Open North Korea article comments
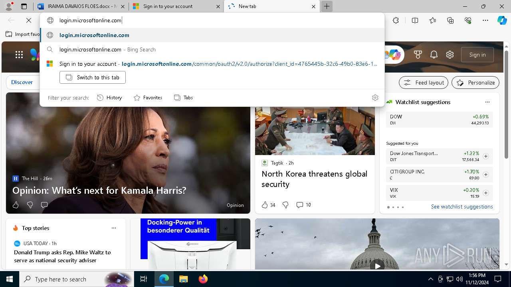This screenshot has width=511, height=287. (x=303, y=205)
